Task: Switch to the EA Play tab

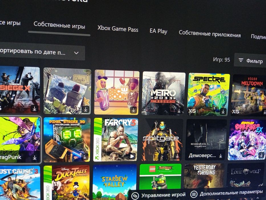Action: (x=159, y=31)
